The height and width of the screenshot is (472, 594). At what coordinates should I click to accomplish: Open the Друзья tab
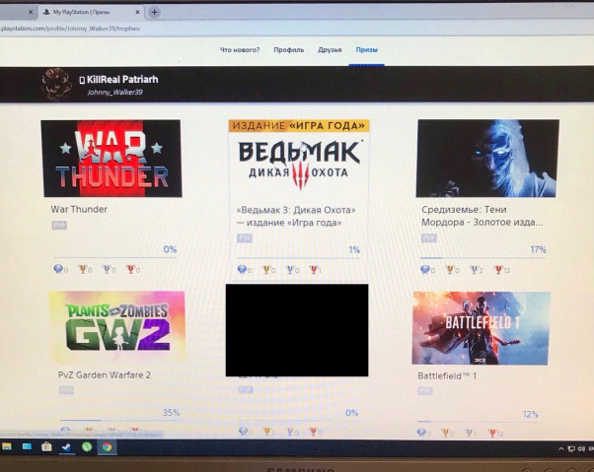330,50
